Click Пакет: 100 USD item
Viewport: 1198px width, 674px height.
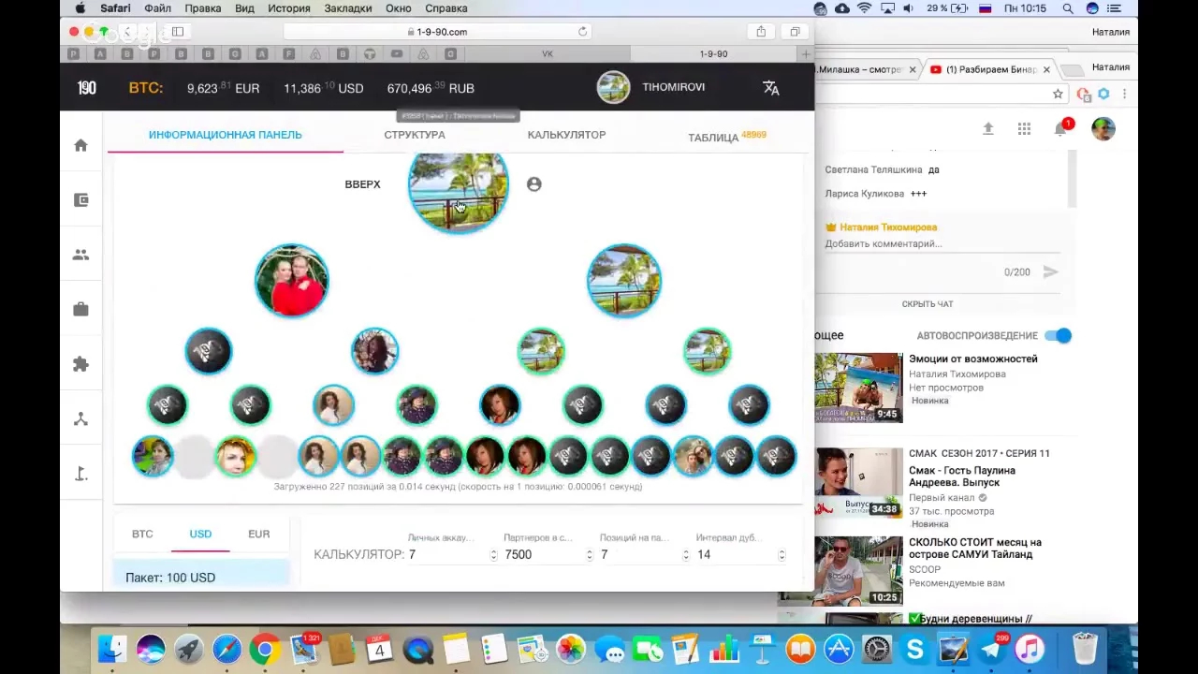(201, 575)
